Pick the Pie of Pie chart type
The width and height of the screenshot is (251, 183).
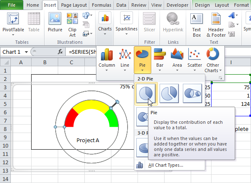192,93
